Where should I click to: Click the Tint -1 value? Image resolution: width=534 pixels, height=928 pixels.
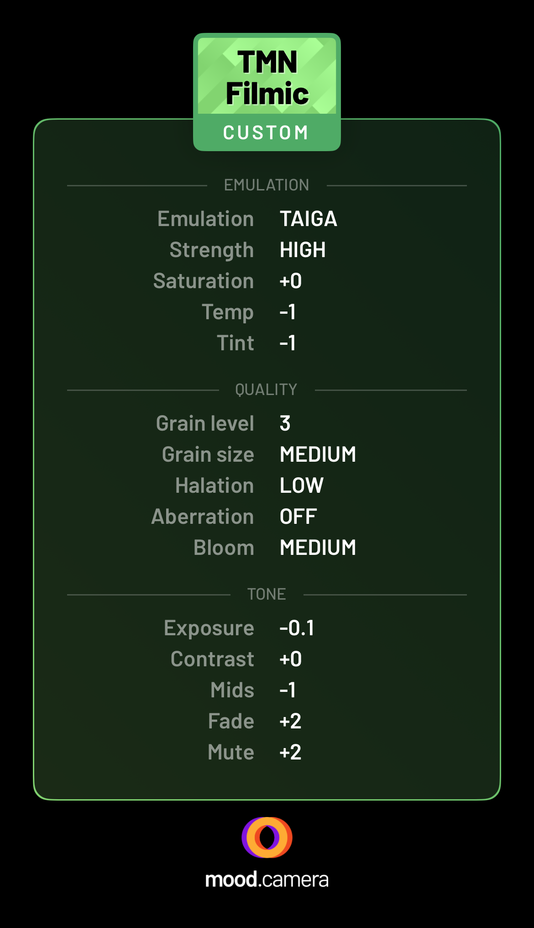click(x=288, y=343)
